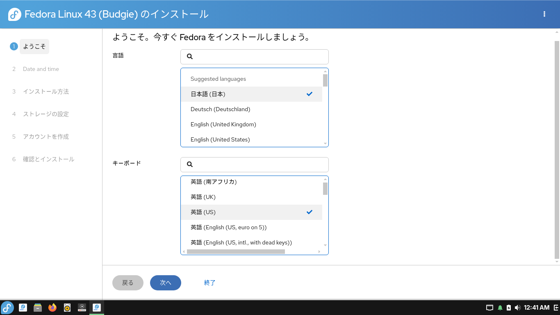560x315 pixels.
Task: Choose the US intl. with dead keys keyboard
Action: point(252,242)
